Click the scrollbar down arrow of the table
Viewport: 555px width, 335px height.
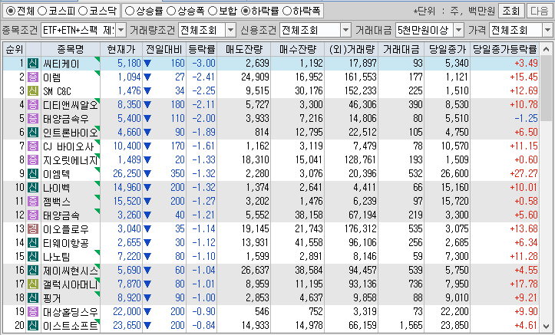click(x=546, y=326)
